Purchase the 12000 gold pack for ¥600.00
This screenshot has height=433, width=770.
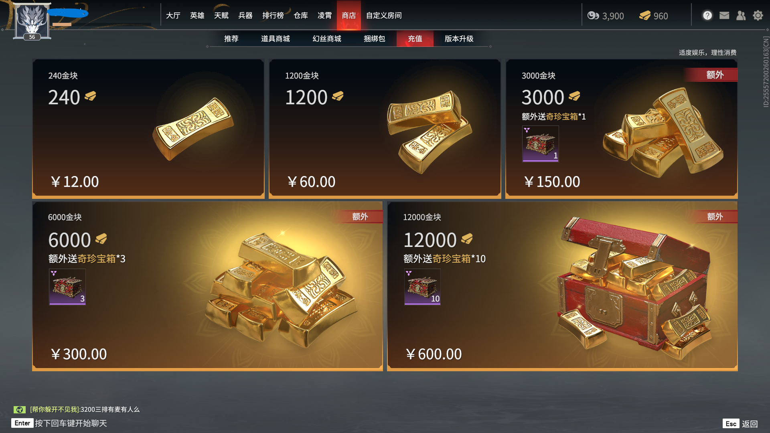[x=562, y=286]
